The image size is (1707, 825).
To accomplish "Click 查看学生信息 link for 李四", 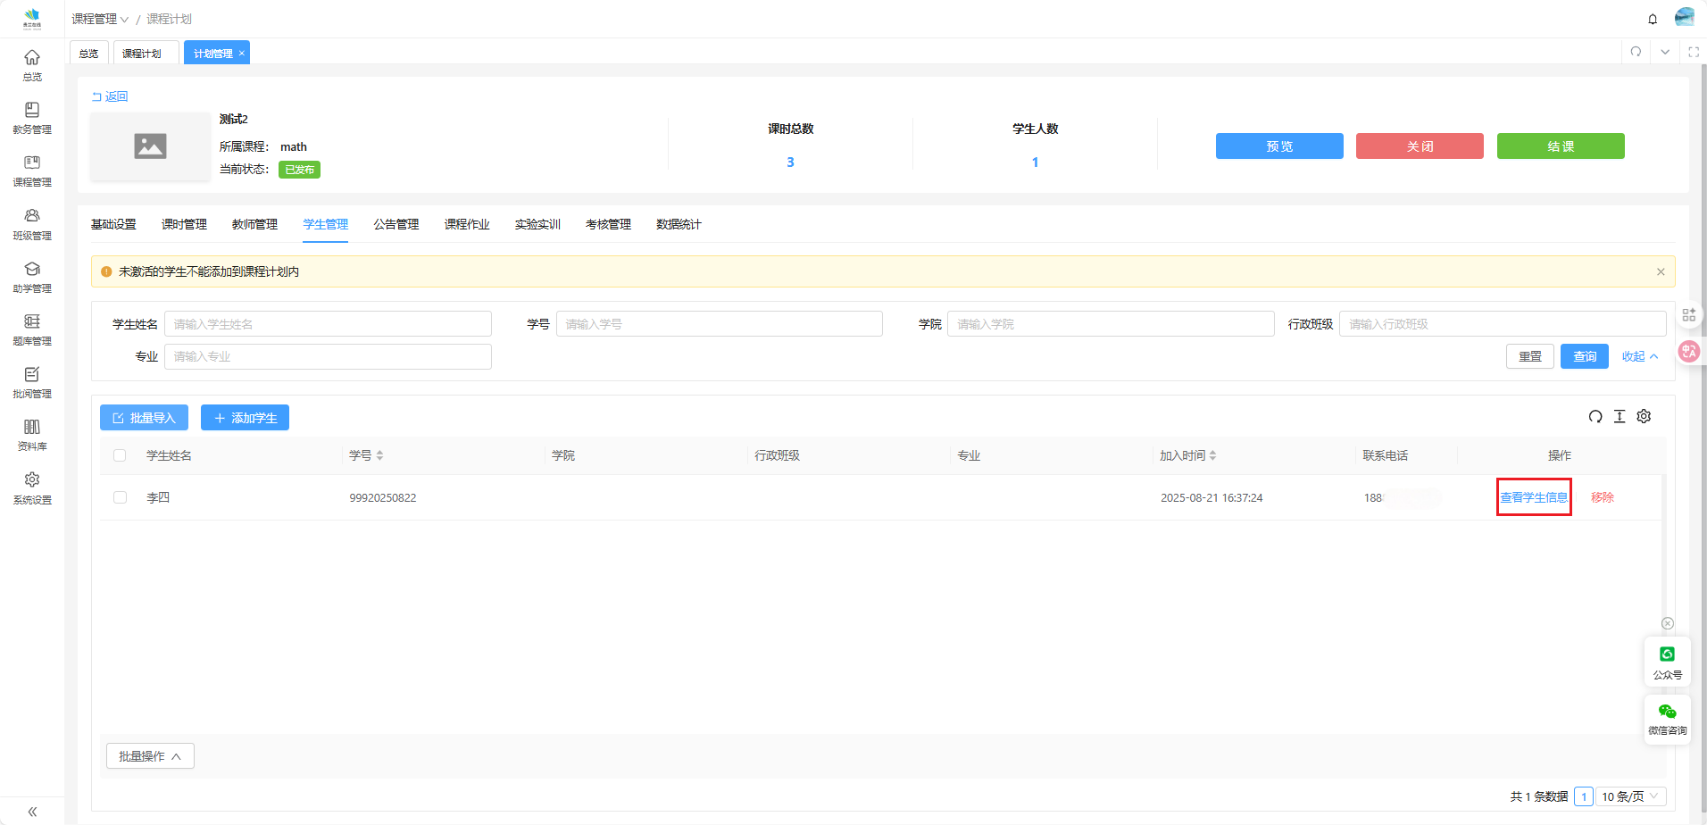I will 1533,497.
